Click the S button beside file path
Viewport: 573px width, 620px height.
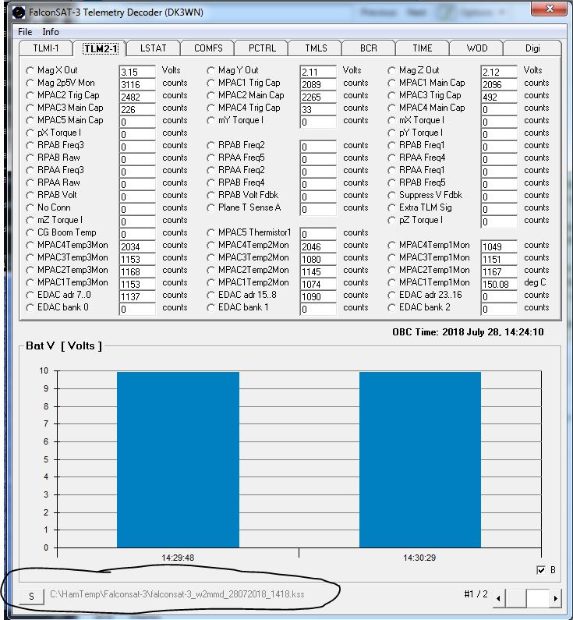tap(32, 597)
